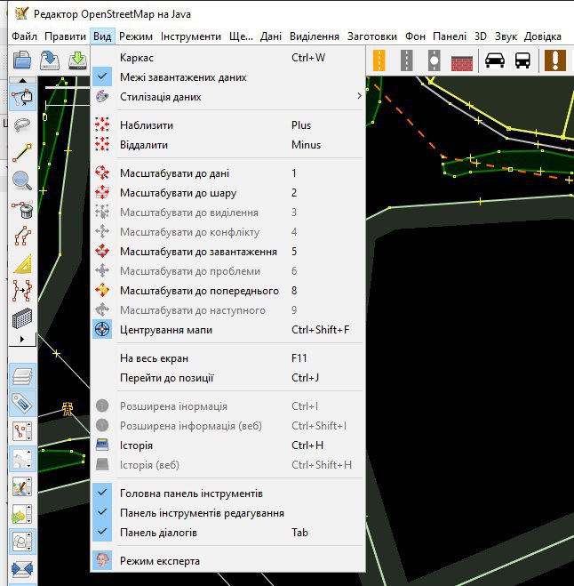Click the Open file folder icon
Screen dimensions: 574x586
(x=22, y=60)
